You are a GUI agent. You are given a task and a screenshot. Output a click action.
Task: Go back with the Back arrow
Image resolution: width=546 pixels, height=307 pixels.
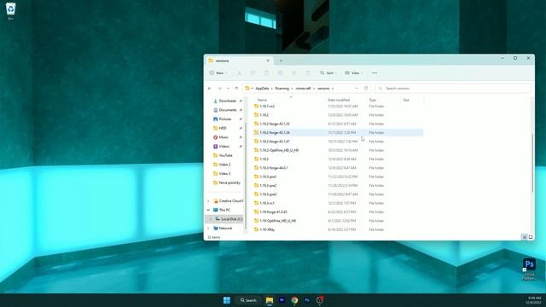point(210,89)
